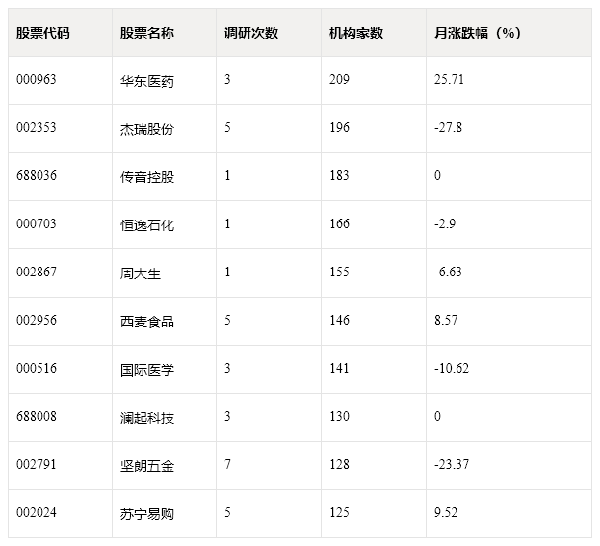Select stock code 000516
The image size is (600, 546).
37,369
